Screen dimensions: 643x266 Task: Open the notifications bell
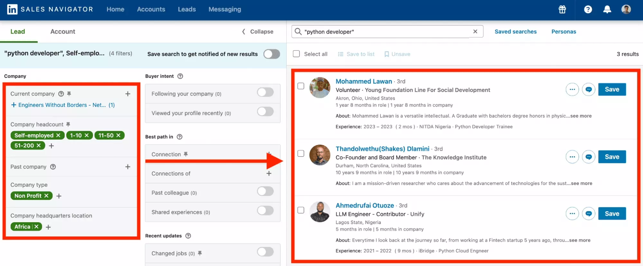[607, 9]
